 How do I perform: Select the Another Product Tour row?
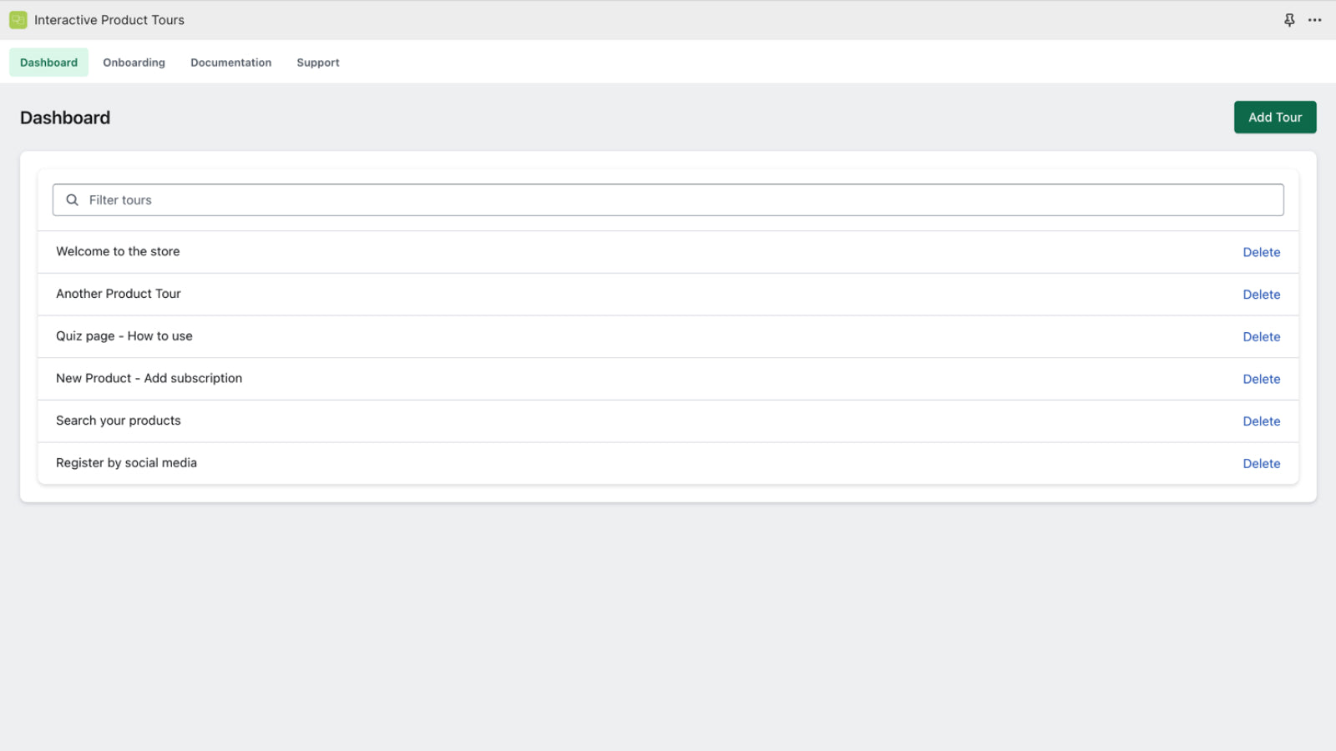(x=118, y=294)
